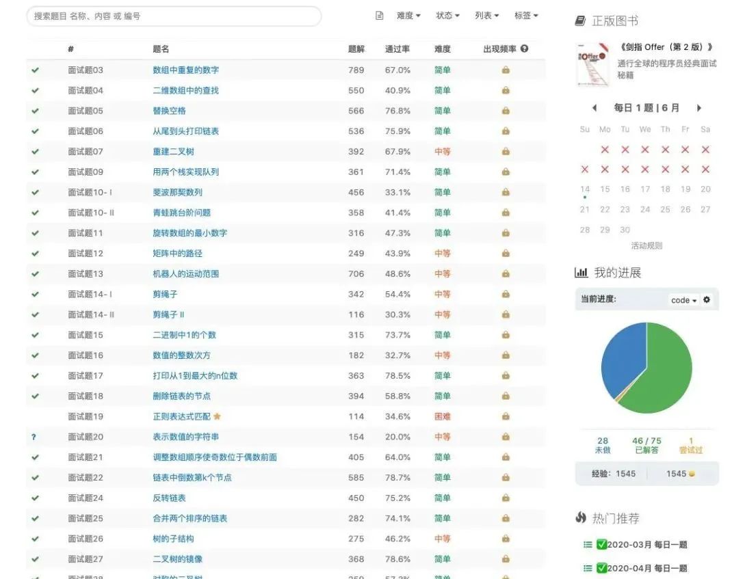Click solutions count 789 for 面试题03

pyautogui.click(x=356, y=70)
